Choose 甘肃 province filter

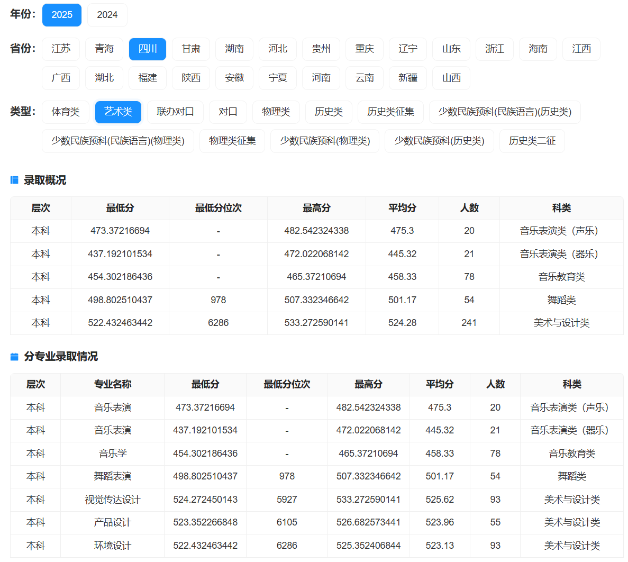click(x=191, y=49)
